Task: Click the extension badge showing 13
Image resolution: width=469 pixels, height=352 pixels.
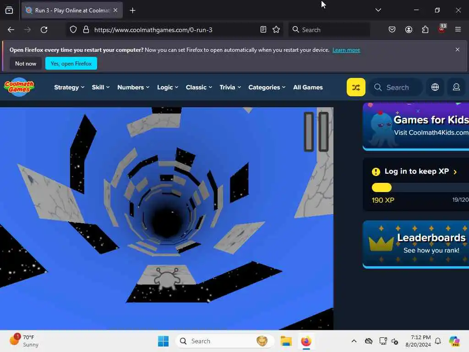Action: point(442,29)
